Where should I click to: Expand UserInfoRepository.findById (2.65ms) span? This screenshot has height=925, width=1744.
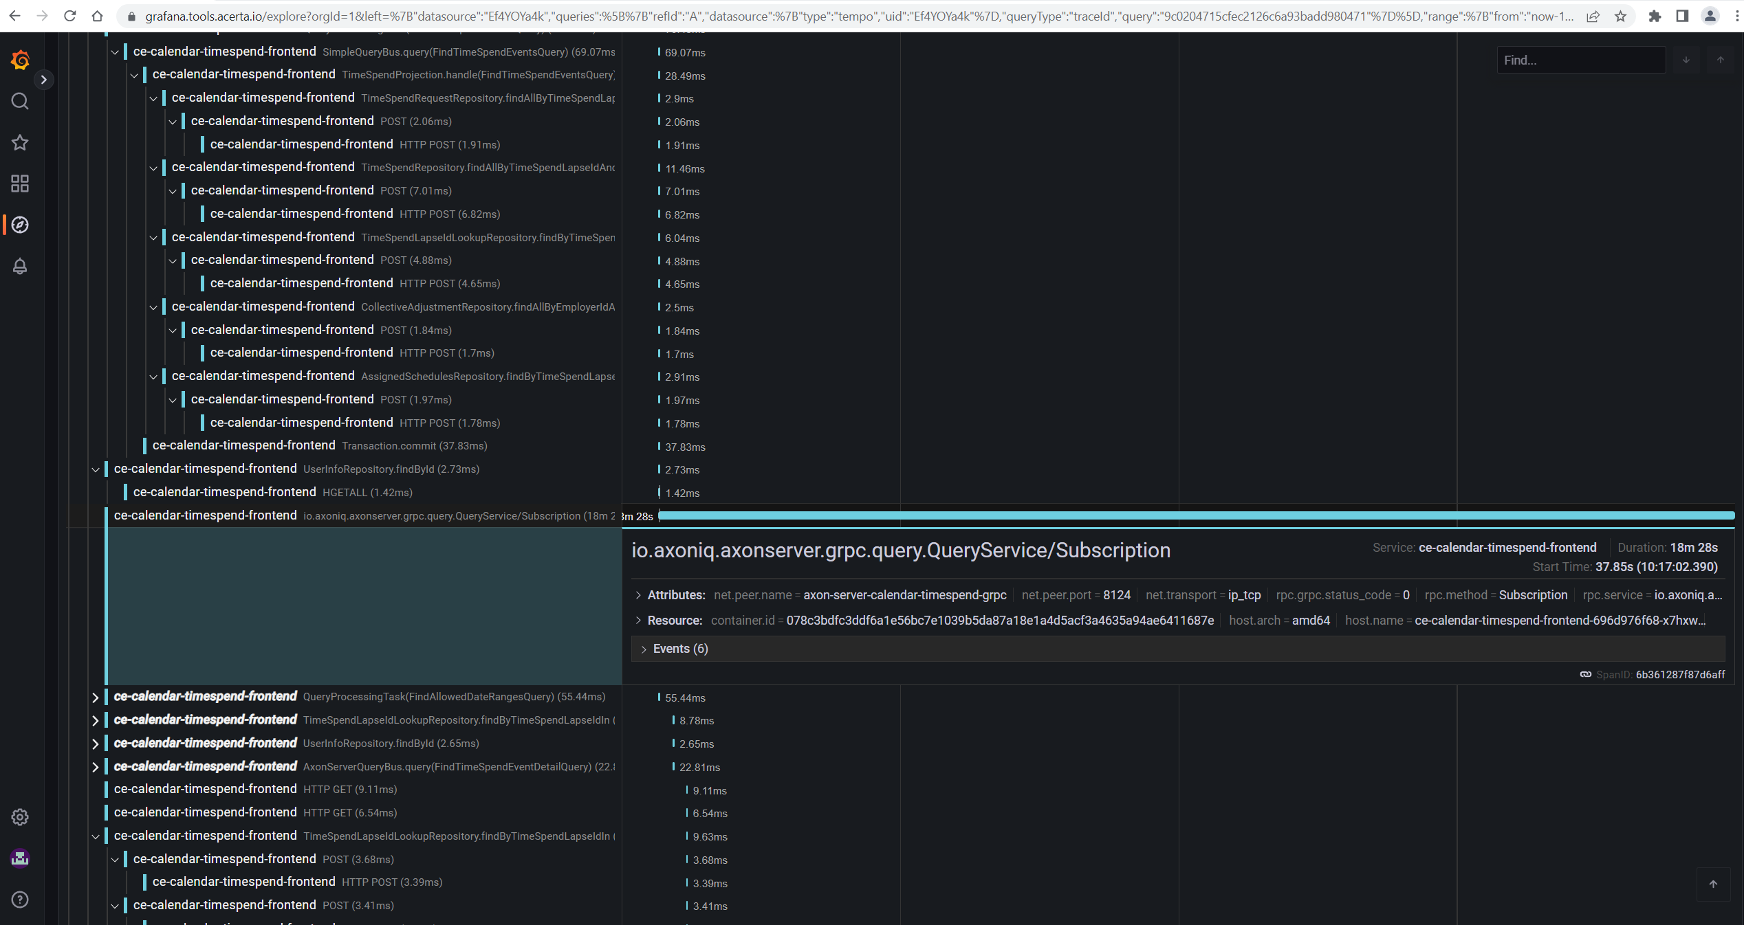[96, 744]
